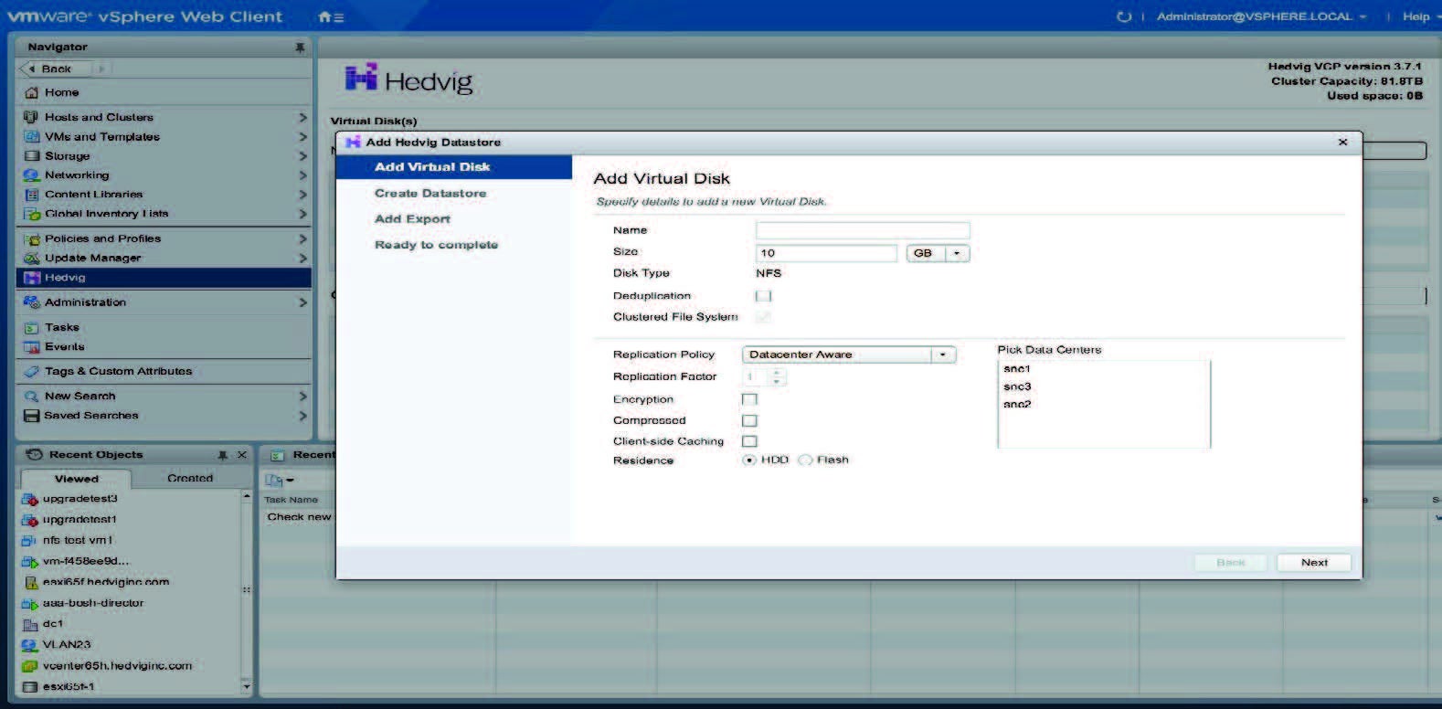Close the Add Hedvig Datastore dialog
This screenshot has height=709, width=1442.
(1342, 142)
